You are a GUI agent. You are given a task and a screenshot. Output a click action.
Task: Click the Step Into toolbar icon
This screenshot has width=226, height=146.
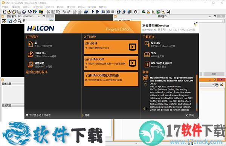[103, 12]
